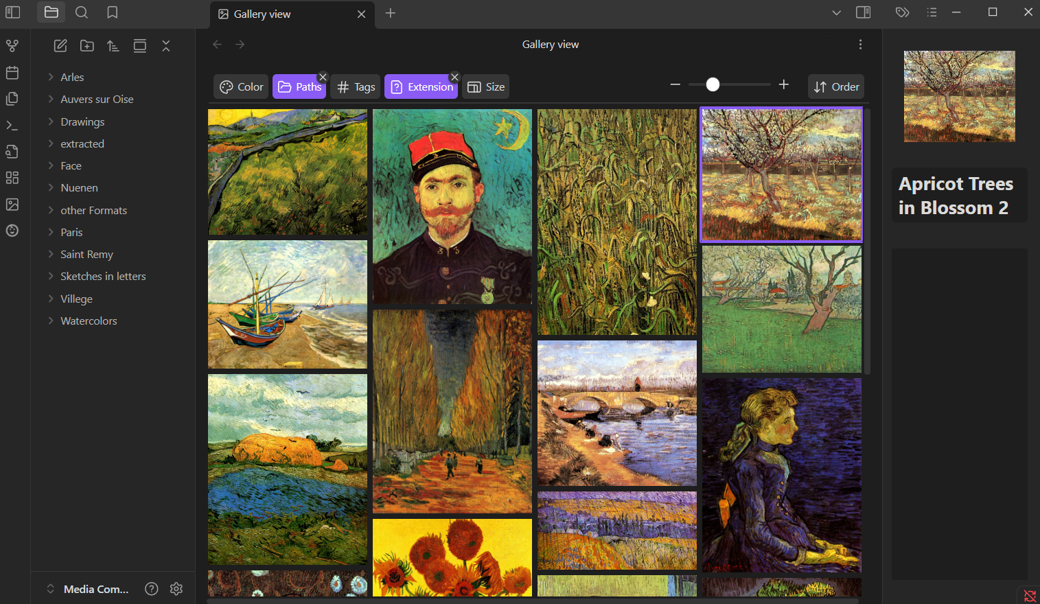Screen dimensions: 1040x604
Task: Open the Order sorting button
Action: coord(836,86)
